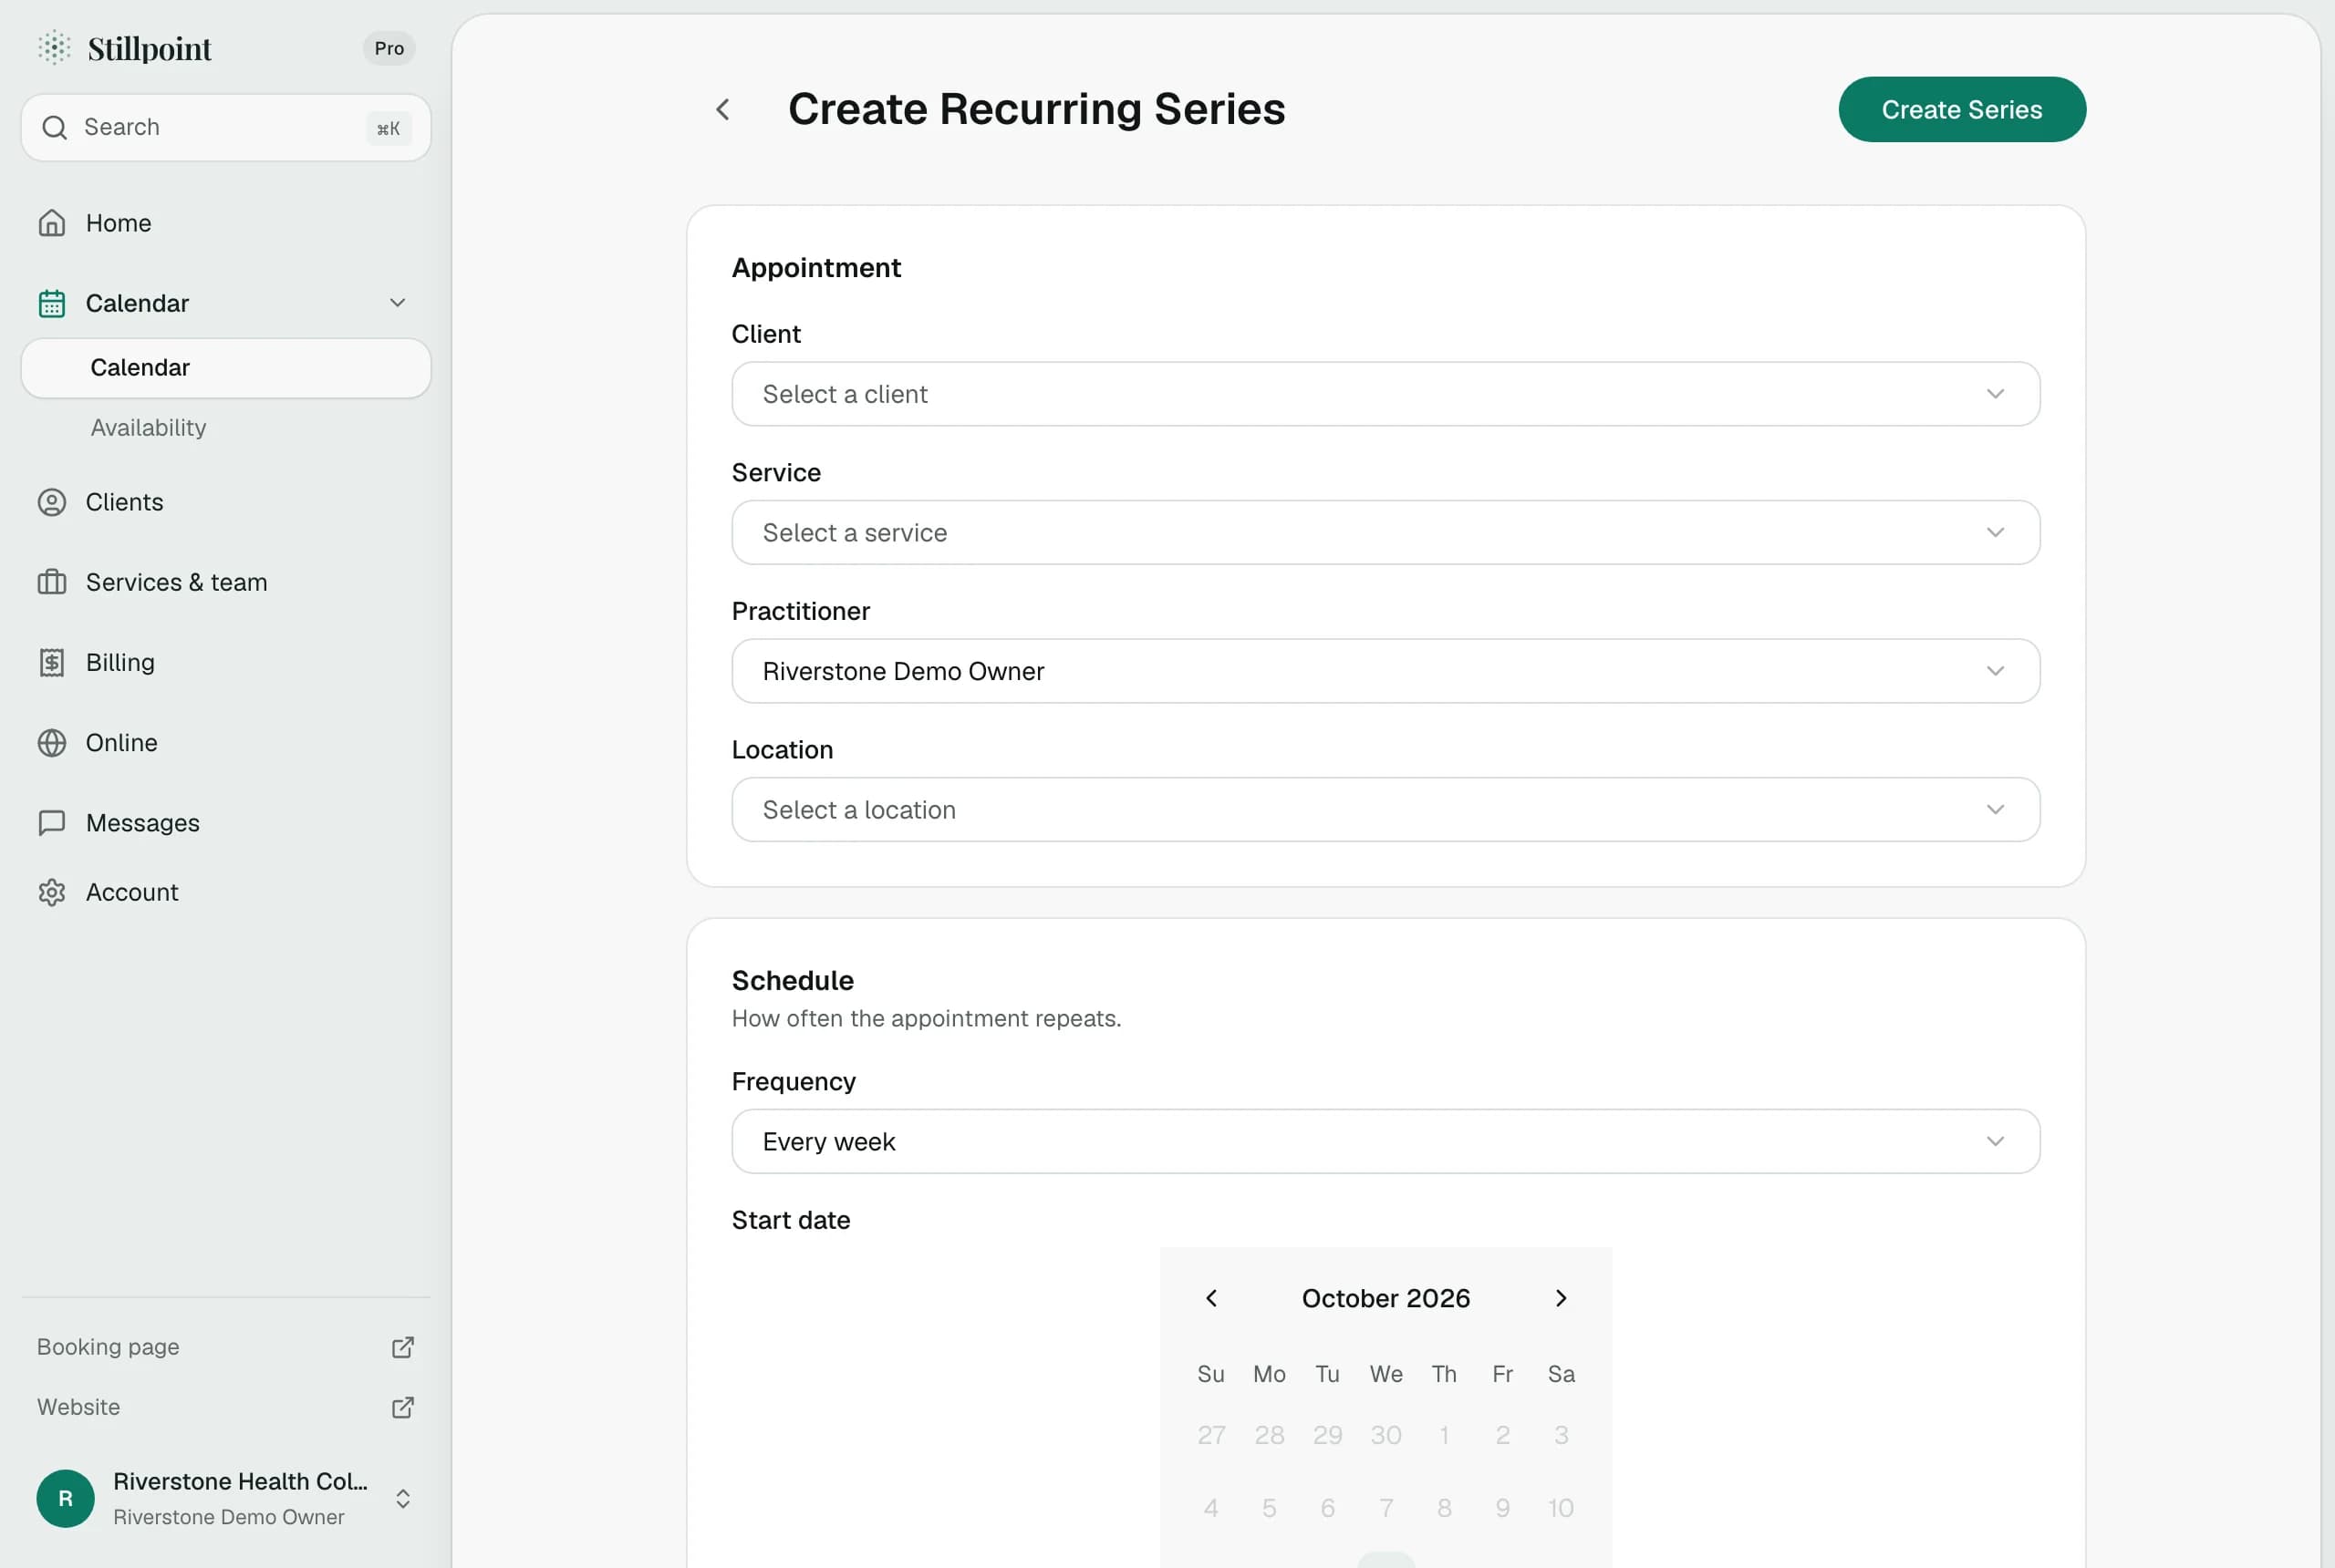
Task: Click the green Calendar icon in sidebar
Action: click(52, 303)
